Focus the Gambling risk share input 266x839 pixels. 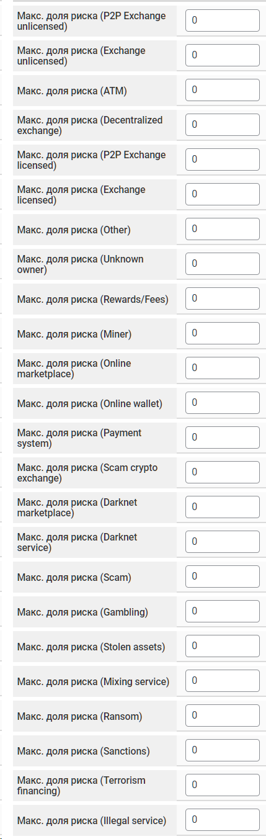pyautogui.click(x=223, y=611)
